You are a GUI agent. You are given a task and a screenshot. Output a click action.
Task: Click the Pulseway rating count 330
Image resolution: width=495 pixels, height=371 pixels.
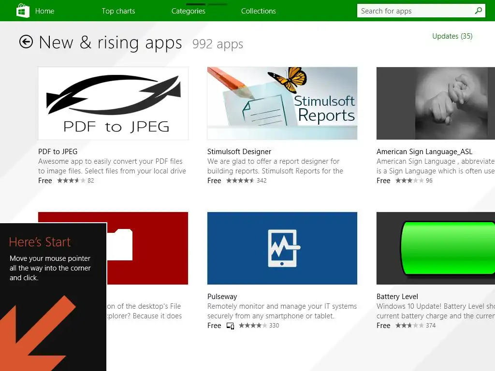click(x=274, y=325)
